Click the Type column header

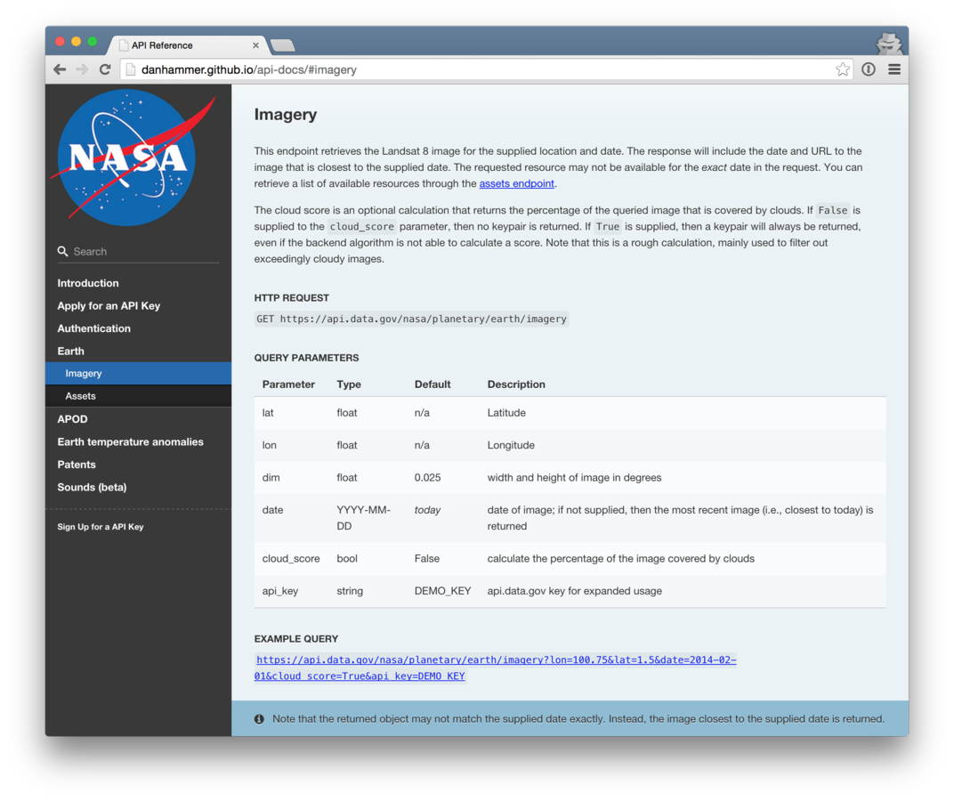tap(349, 384)
